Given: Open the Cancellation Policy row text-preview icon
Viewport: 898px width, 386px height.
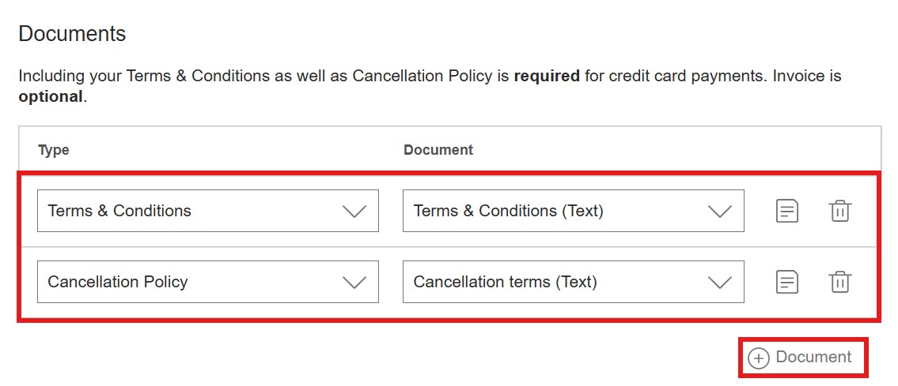Looking at the screenshot, I should point(787,282).
